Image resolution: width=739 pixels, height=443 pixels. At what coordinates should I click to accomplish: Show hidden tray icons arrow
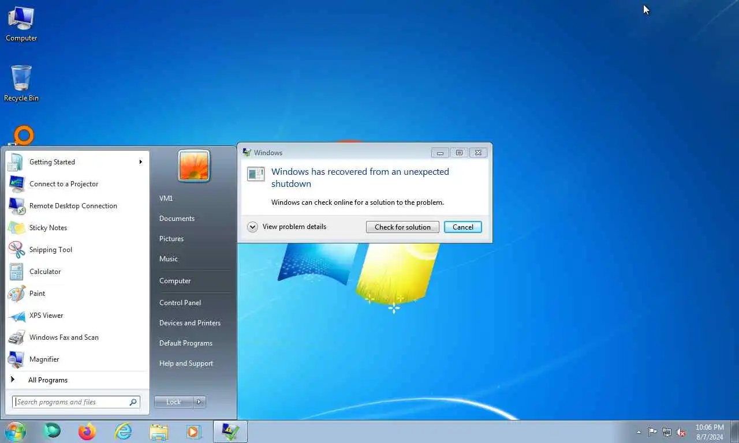(639, 432)
